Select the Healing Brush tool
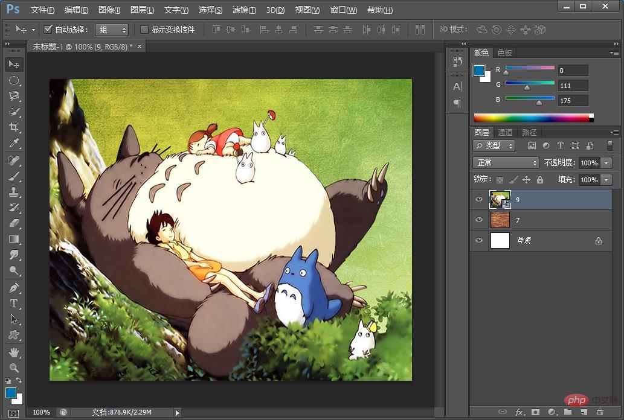The width and height of the screenshot is (624, 420). point(14,161)
